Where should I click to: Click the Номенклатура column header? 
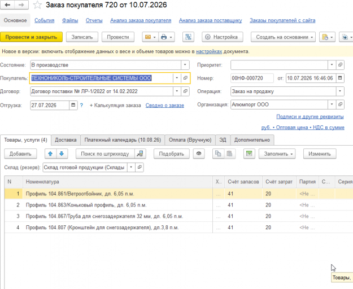(x=117, y=182)
